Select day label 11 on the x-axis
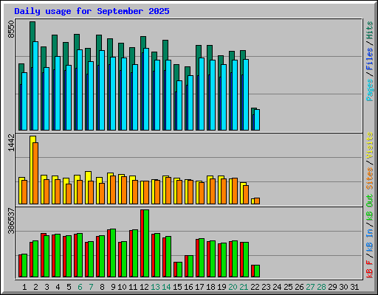Screen dimensions: 378x295 point(133,287)
